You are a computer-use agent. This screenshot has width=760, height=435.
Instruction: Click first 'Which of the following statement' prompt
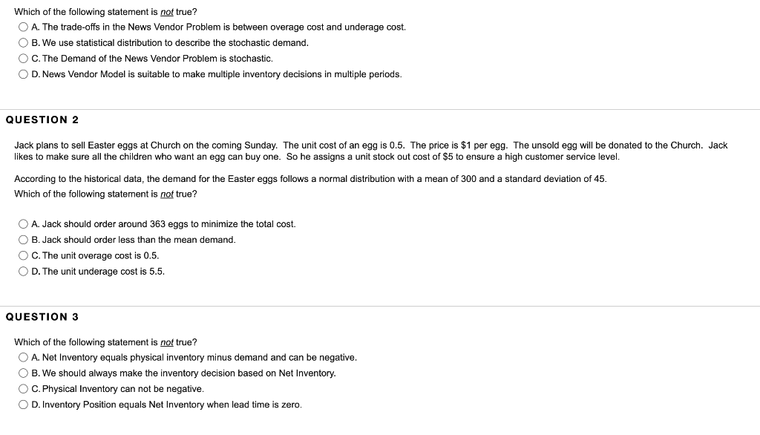coord(105,12)
